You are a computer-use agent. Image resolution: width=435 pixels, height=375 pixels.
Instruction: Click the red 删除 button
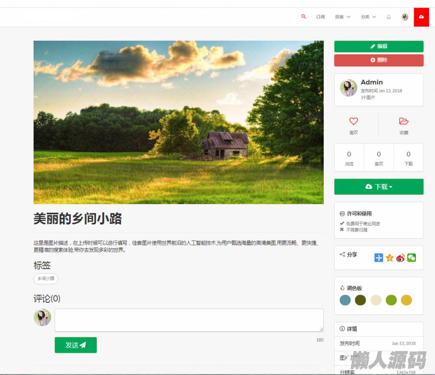click(379, 60)
